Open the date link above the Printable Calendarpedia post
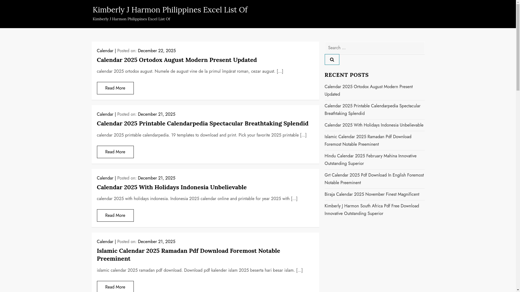Screen dimensions: 520x292 click(x=157, y=114)
